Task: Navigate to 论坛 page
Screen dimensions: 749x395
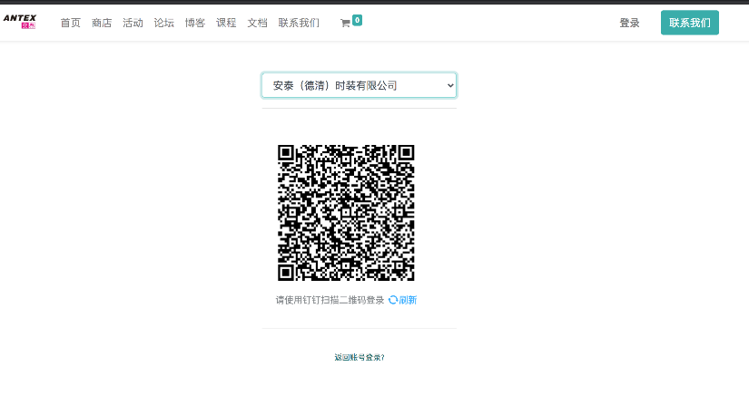Action: tap(163, 24)
